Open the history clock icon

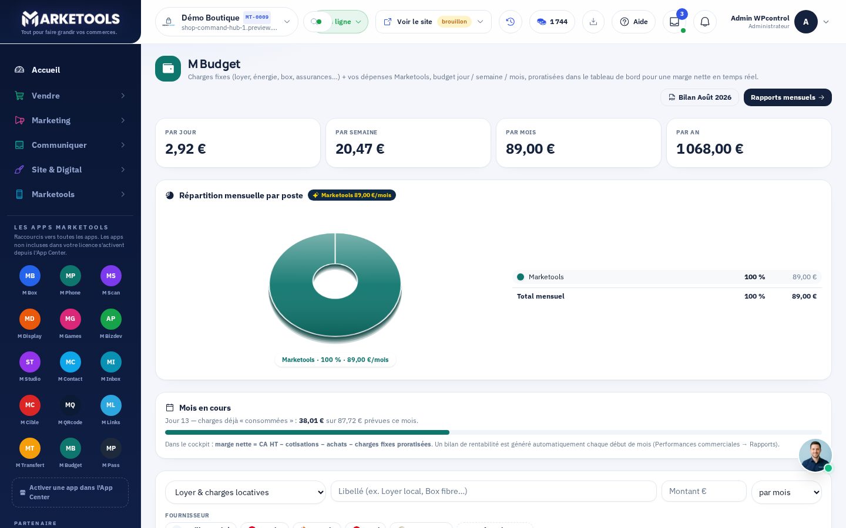point(511,22)
